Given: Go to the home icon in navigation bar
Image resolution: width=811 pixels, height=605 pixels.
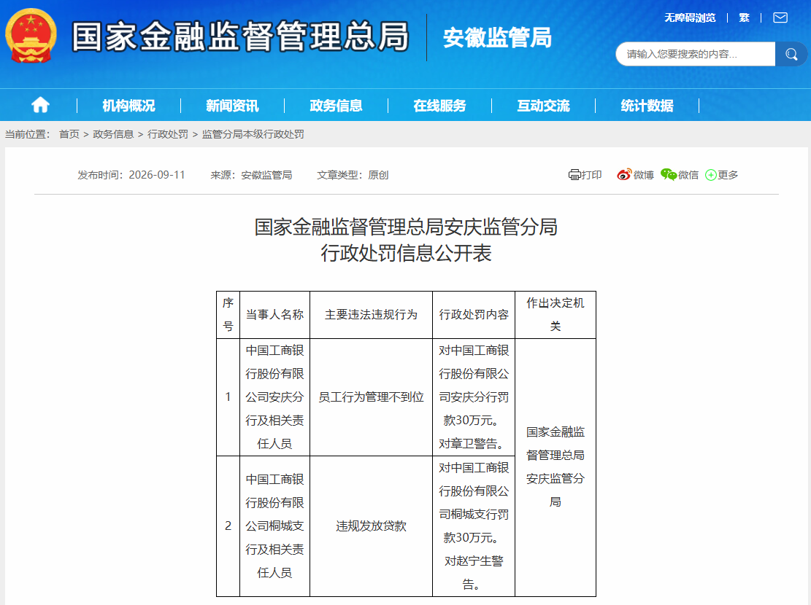Looking at the screenshot, I should pyautogui.click(x=40, y=106).
